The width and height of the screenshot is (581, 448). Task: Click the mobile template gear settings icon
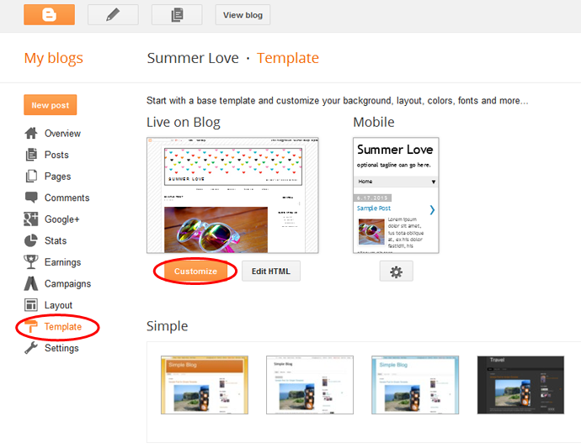click(396, 271)
